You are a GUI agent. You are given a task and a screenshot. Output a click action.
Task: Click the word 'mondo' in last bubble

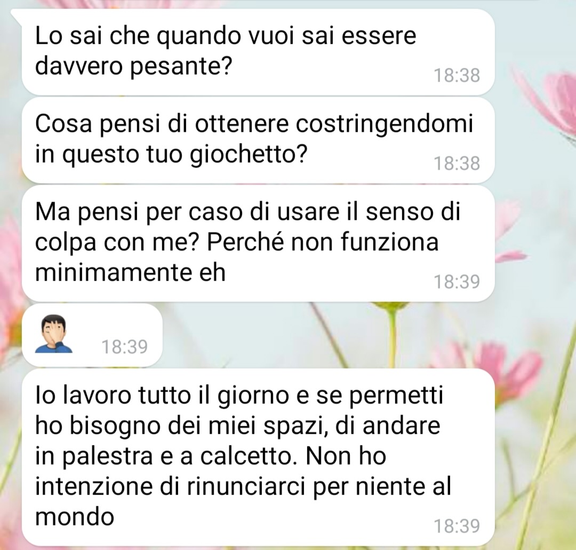click(x=75, y=517)
